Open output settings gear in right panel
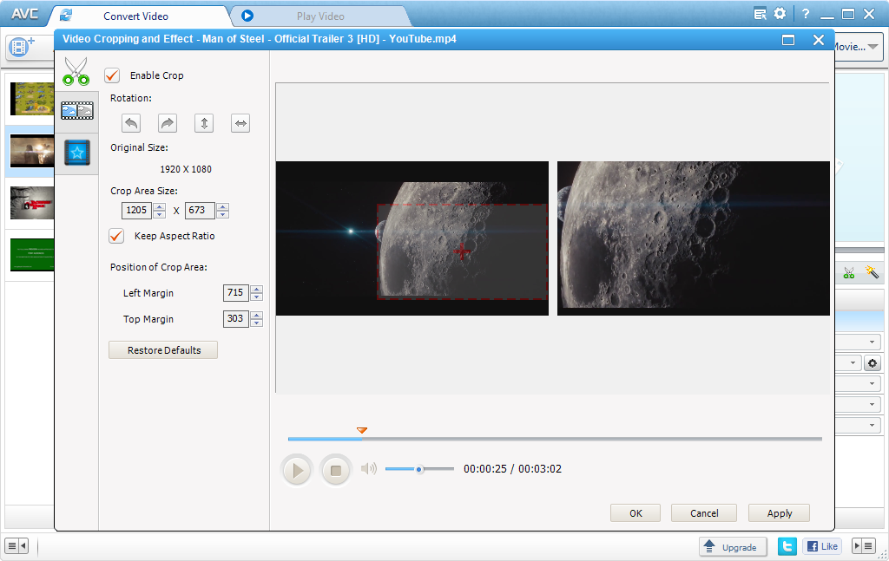This screenshot has height=561, width=889. (x=873, y=363)
